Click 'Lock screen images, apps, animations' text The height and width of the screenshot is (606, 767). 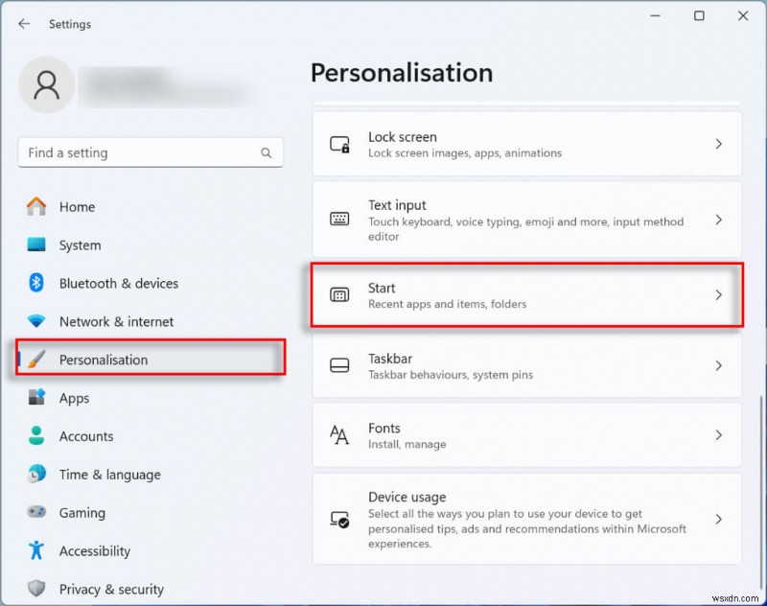coord(465,153)
